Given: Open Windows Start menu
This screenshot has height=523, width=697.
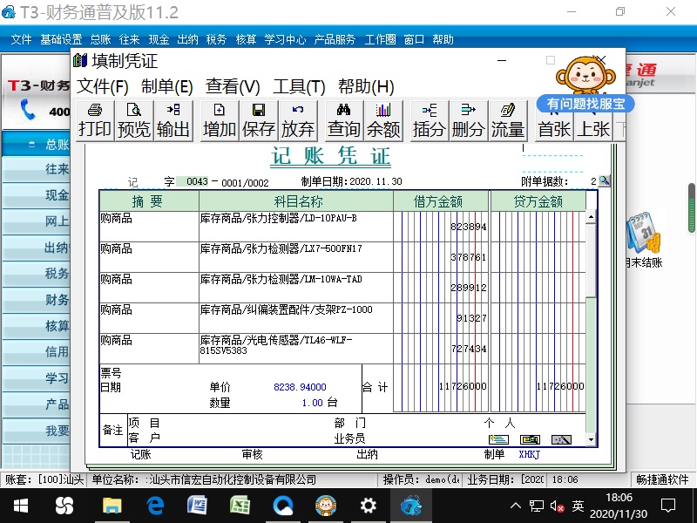Looking at the screenshot, I should tap(20, 506).
